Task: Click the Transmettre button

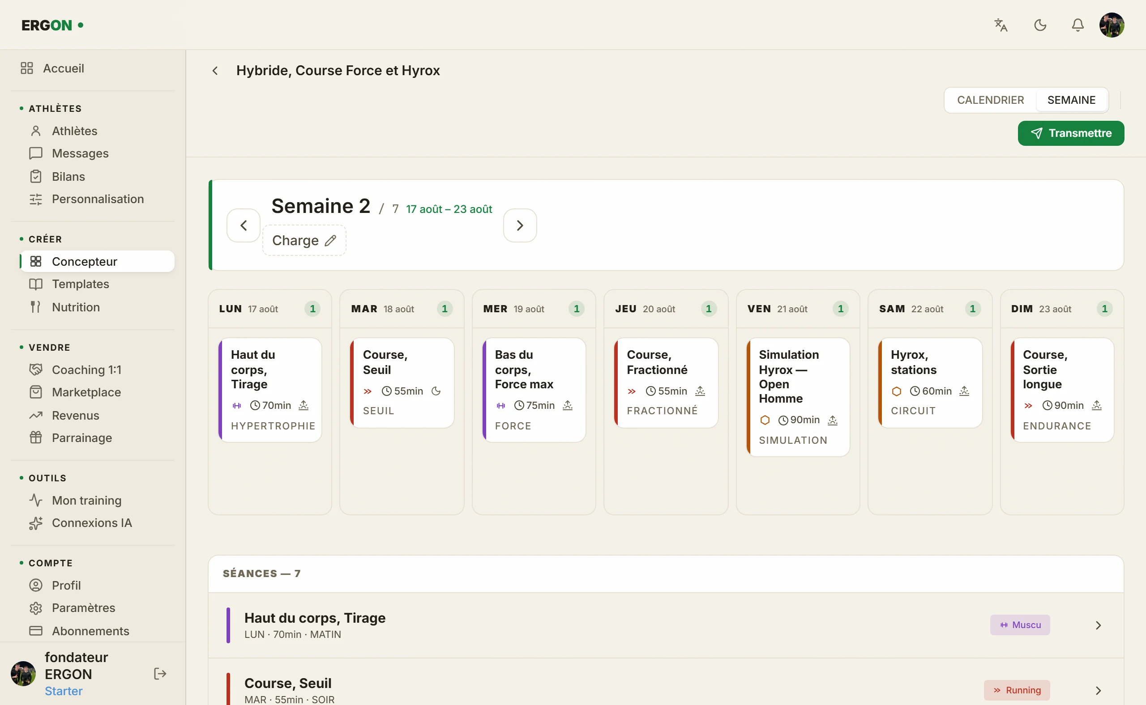Action: 1071,133
